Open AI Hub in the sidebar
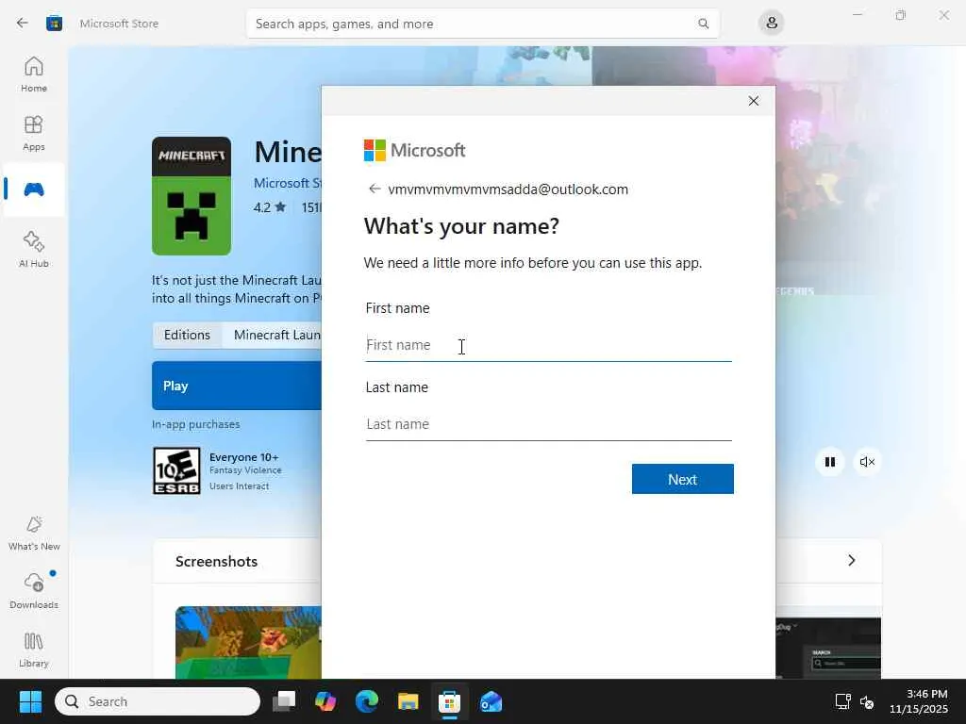The image size is (966, 724). [x=34, y=249]
